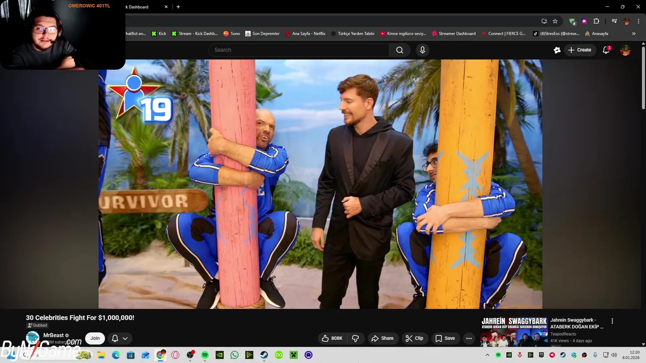This screenshot has width=646, height=363.
Task: Open a new browser tab
Action: click(178, 7)
